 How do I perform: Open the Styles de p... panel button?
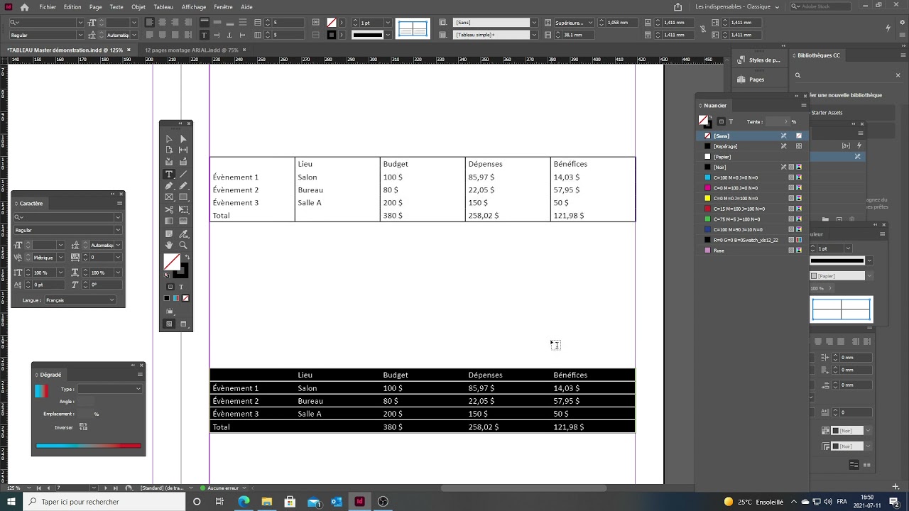coord(759,60)
